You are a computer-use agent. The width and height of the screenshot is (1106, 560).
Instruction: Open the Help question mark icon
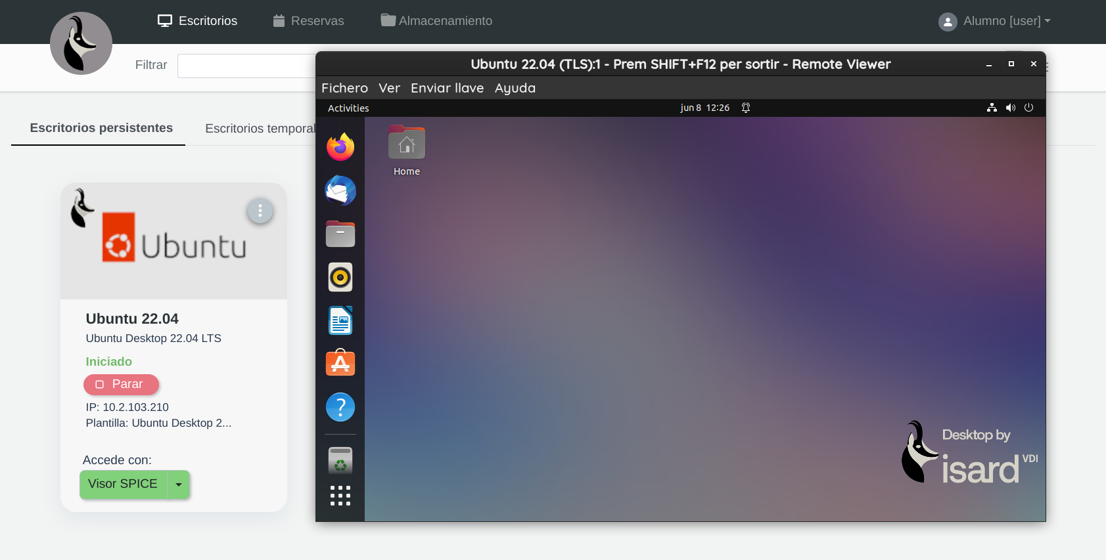coord(340,407)
